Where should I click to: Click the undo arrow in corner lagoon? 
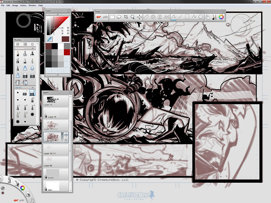tap(16, 200)
